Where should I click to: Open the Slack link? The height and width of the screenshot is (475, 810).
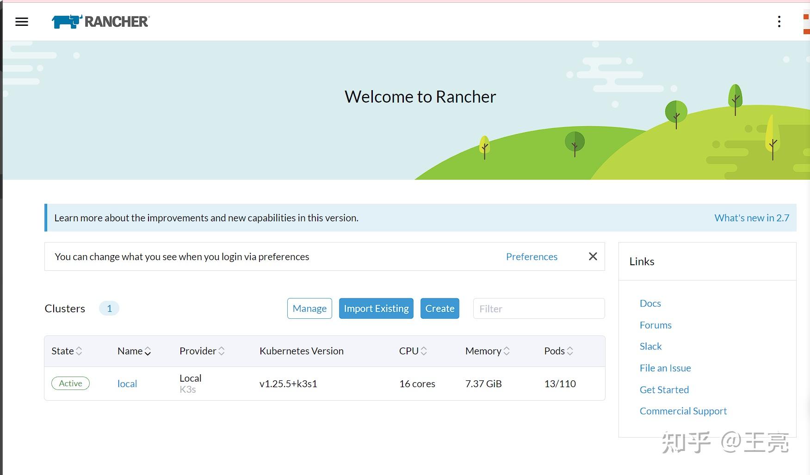(x=650, y=346)
